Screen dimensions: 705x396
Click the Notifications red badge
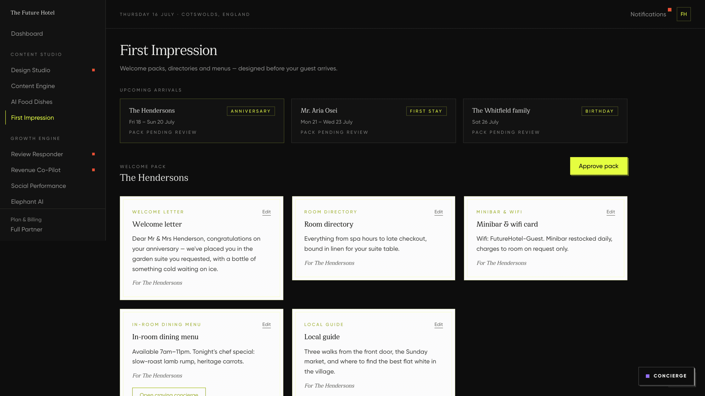670,10
